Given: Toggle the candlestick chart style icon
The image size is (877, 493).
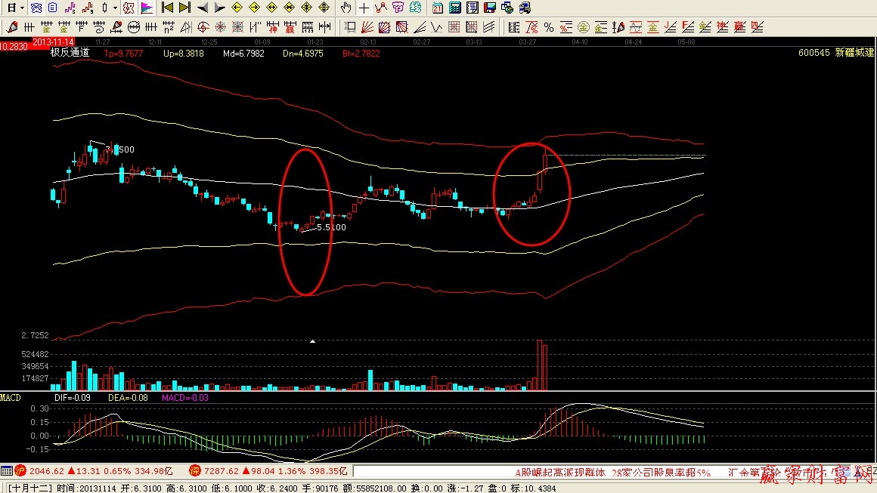Looking at the screenshot, I should tap(104, 8).
